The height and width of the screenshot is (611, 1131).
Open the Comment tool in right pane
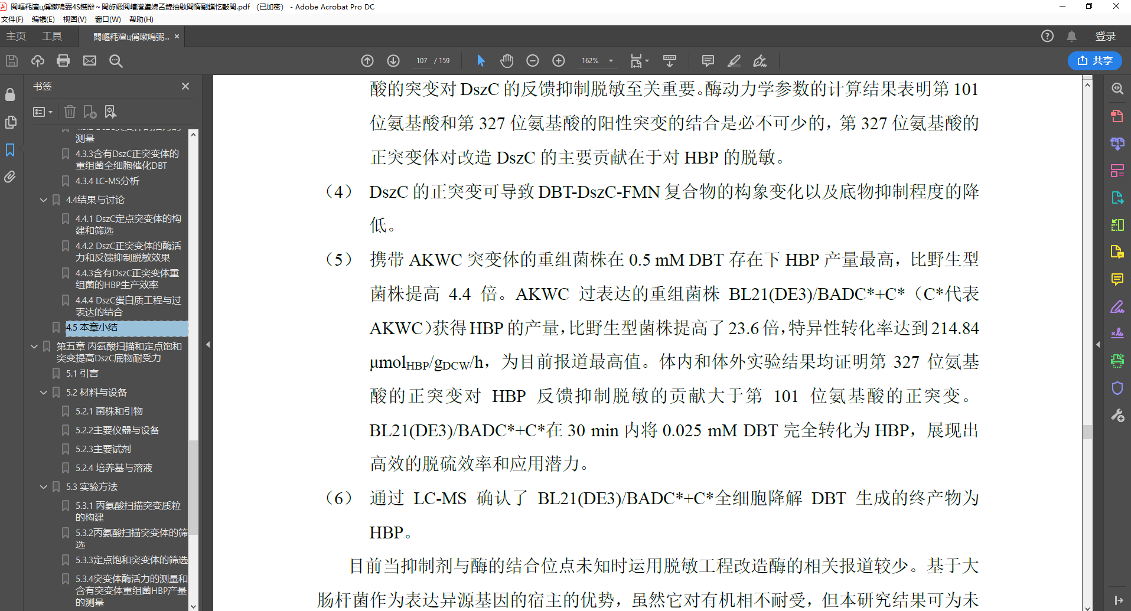[1117, 279]
